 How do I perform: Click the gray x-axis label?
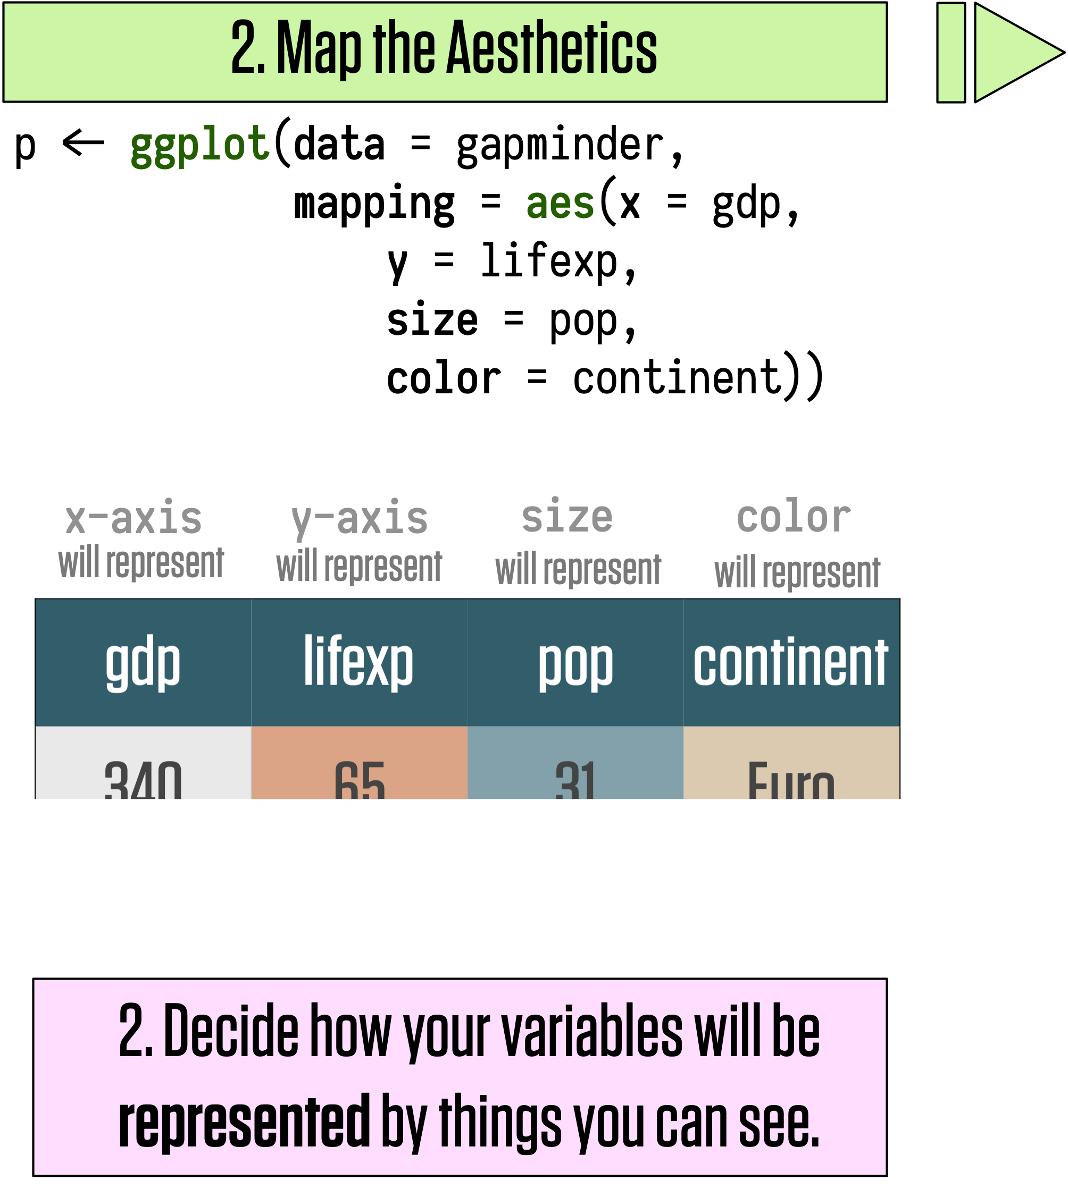pos(134,518)
